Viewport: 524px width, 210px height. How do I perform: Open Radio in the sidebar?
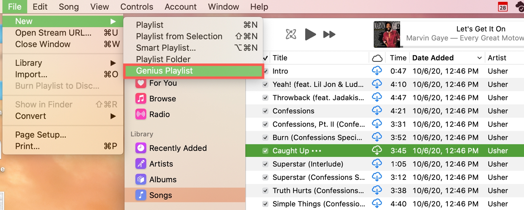click(153, 114)
